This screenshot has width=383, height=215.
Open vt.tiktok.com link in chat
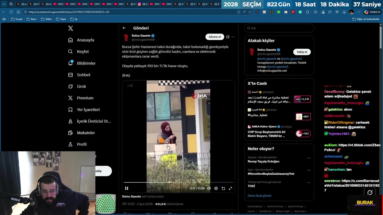(352, 148)
